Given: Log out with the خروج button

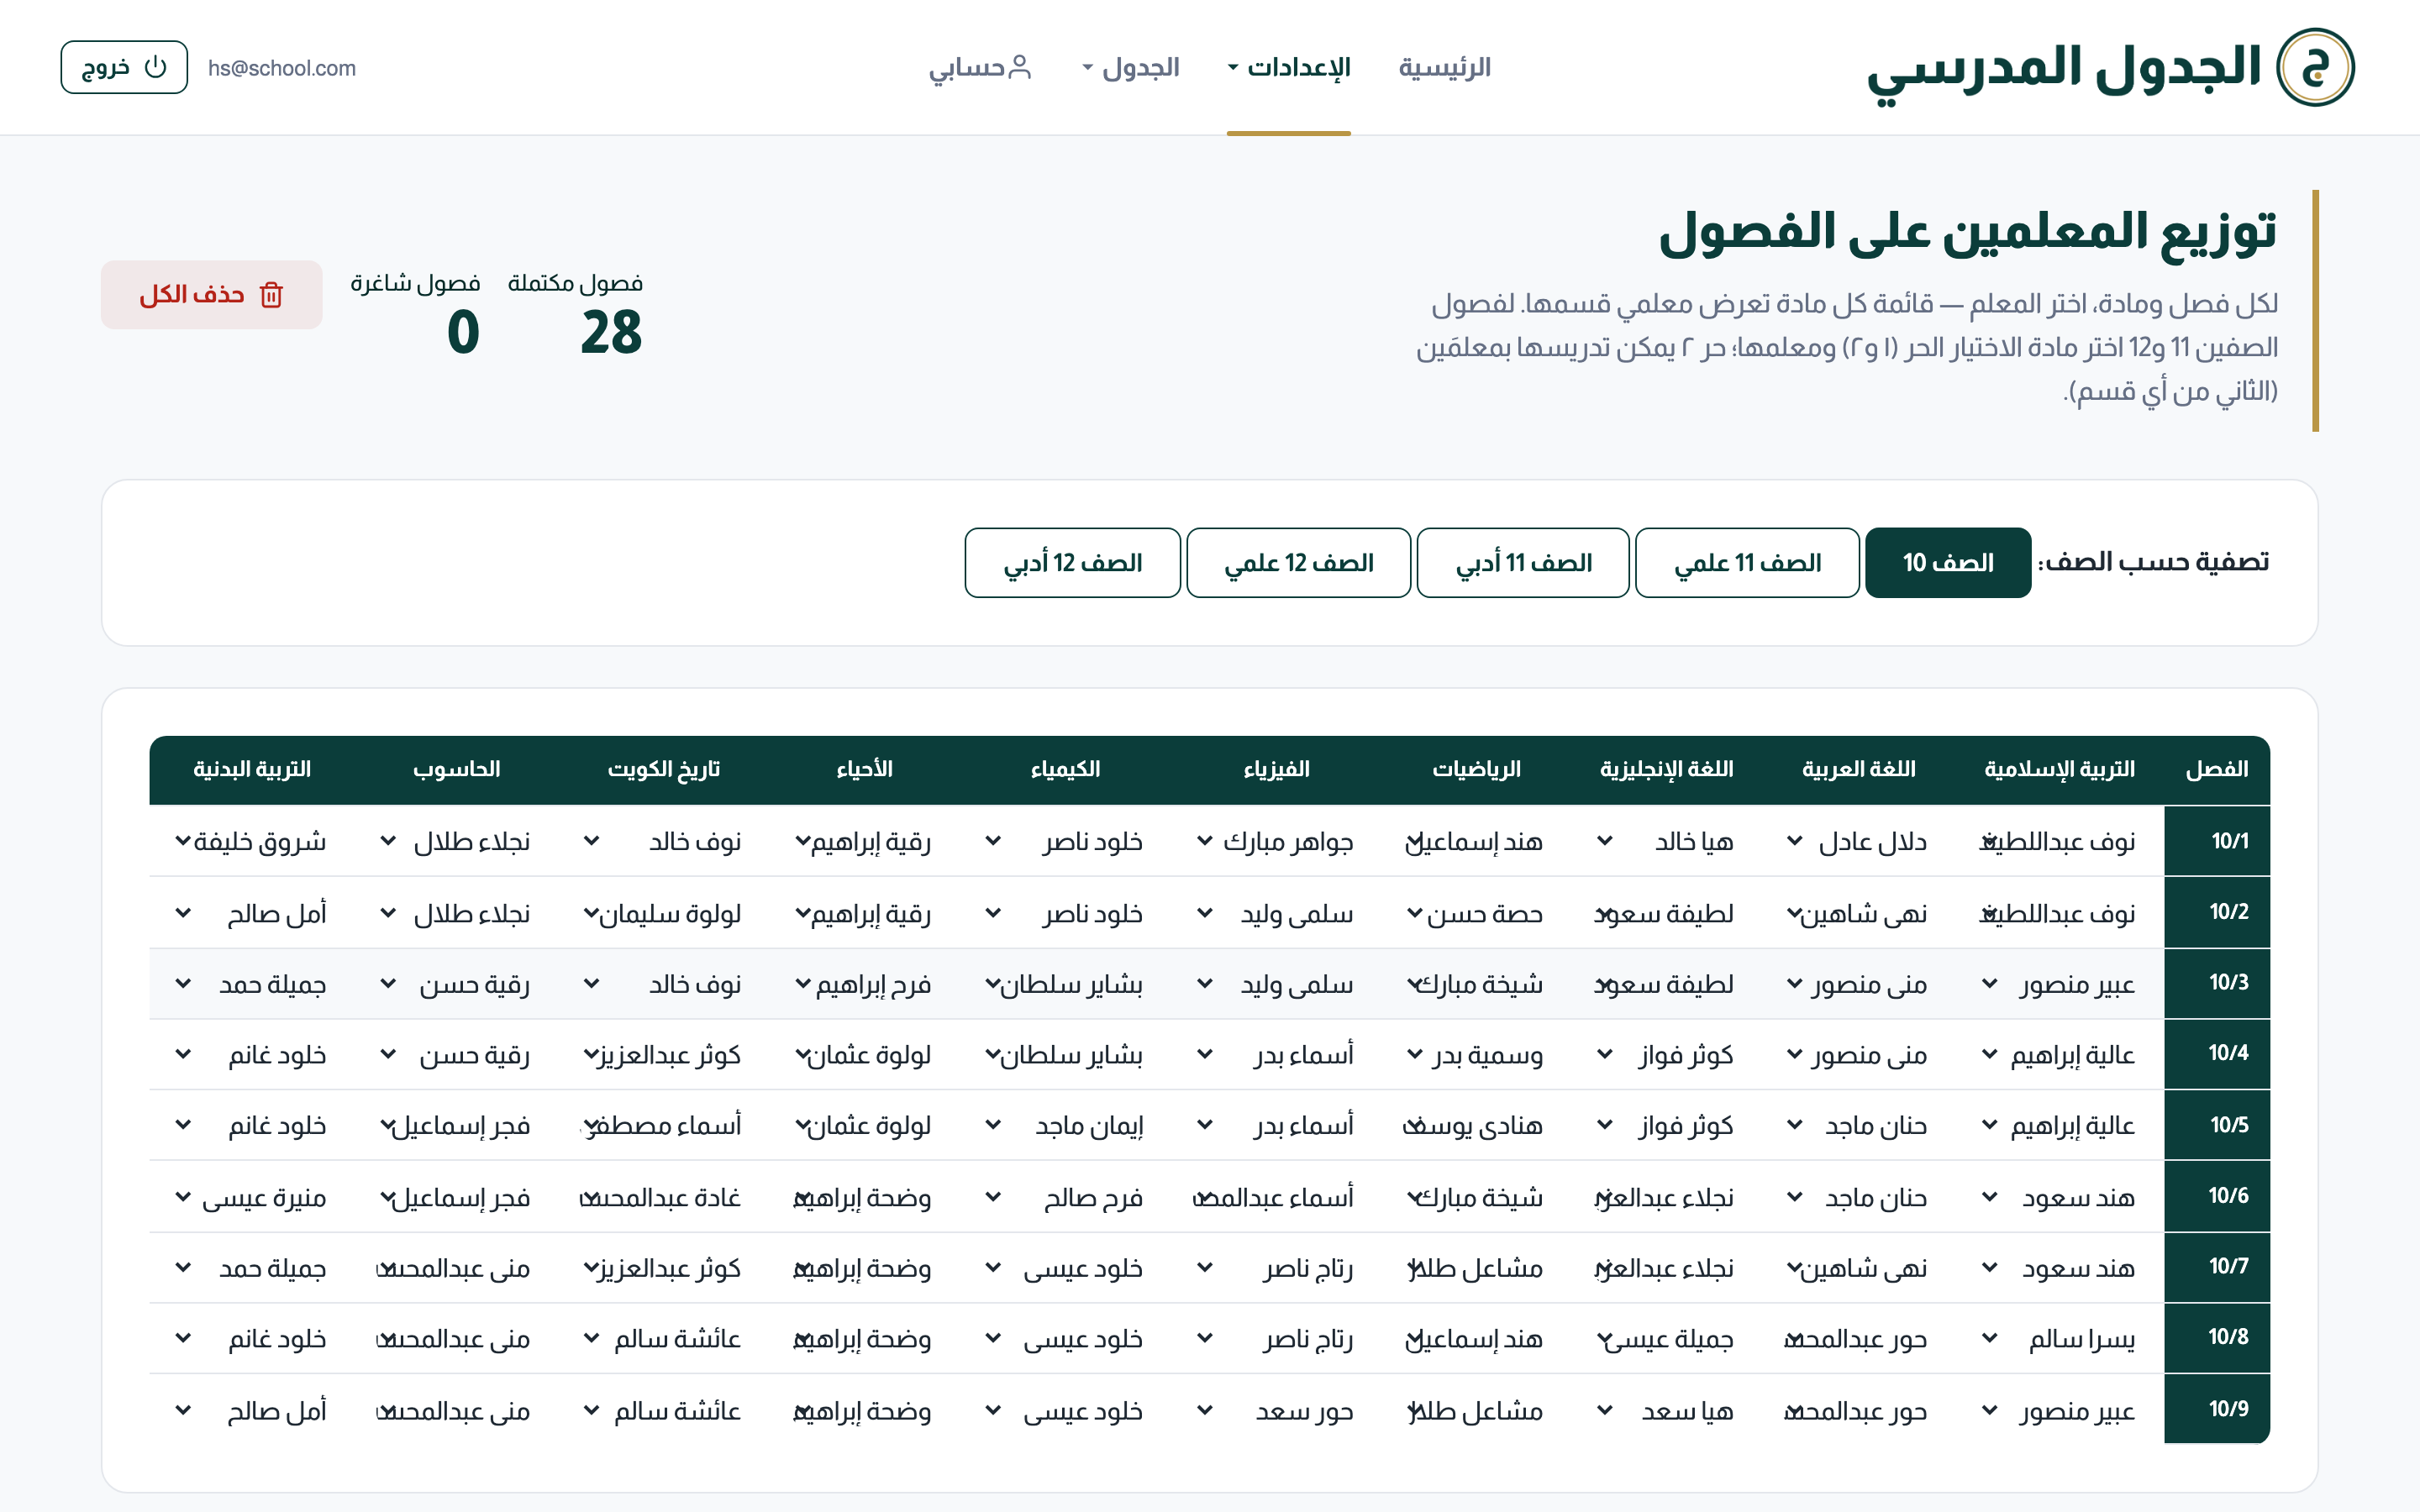Looking at the screenshot, I should pos(124,67).
